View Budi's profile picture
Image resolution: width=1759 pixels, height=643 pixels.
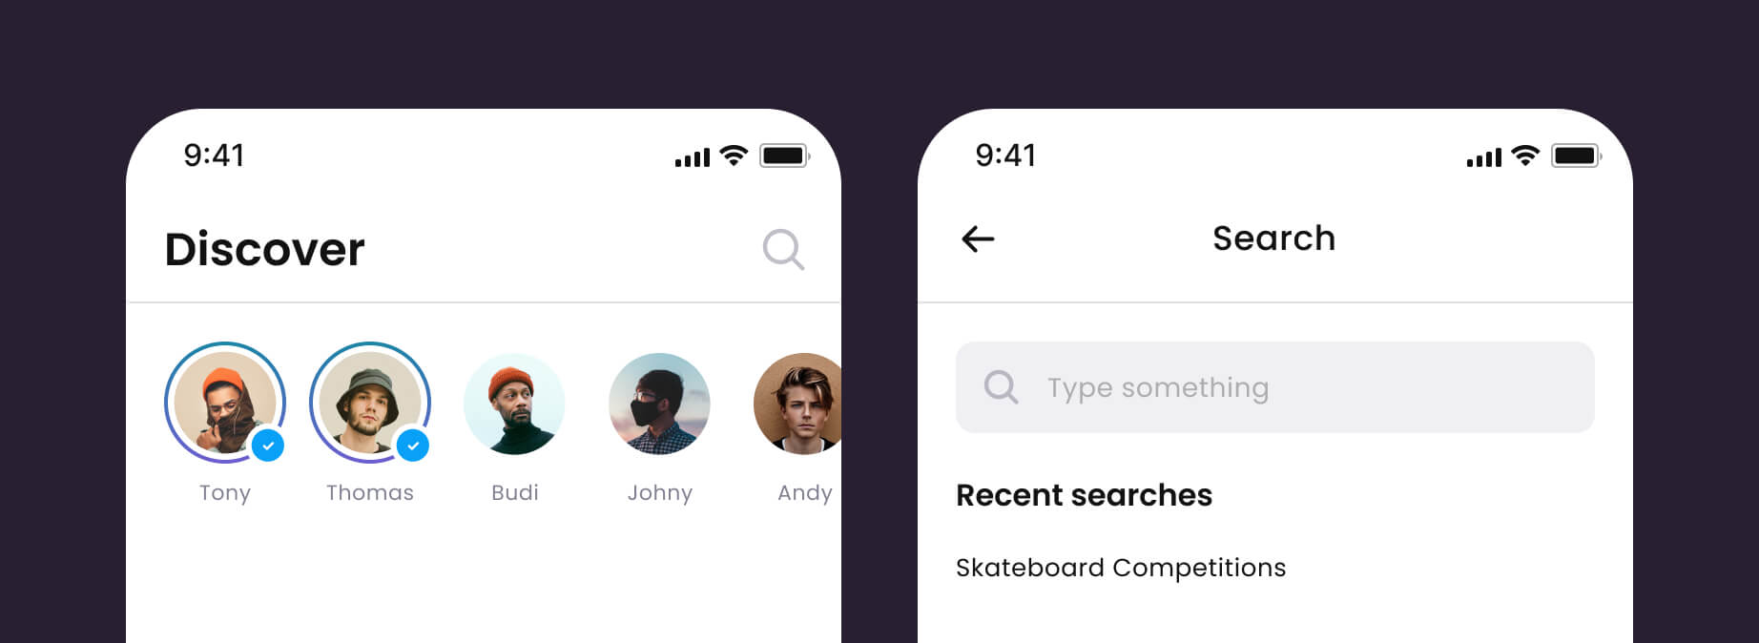tap(514, 404)
